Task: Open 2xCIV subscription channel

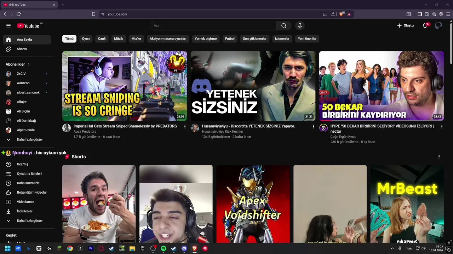Action: tap(27, 74)
